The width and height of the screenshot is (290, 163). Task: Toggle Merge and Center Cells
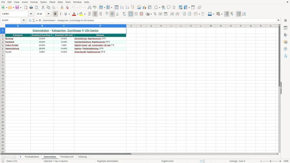131,14
